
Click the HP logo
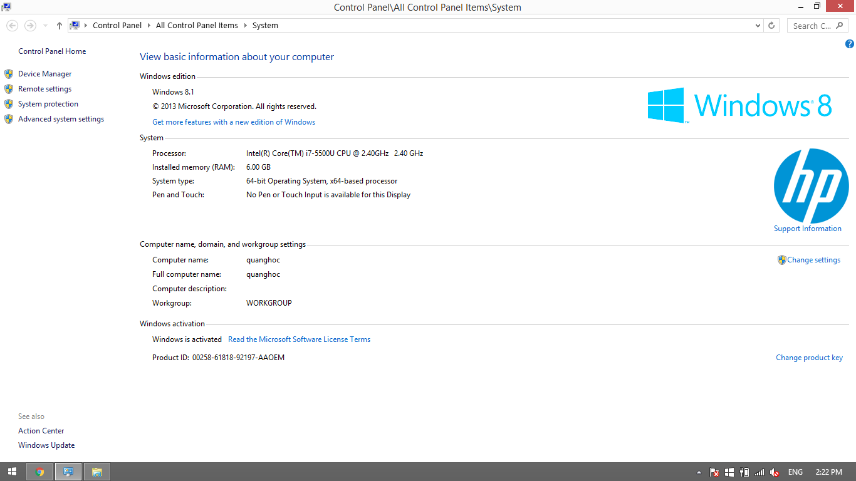(x=811, y=186)
